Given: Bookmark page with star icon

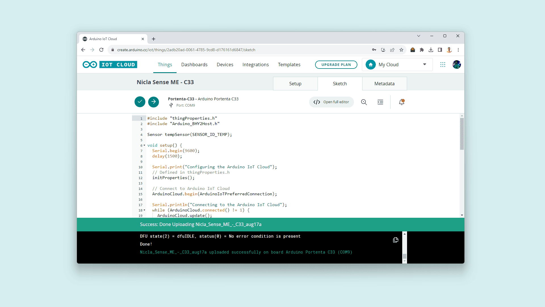Looking at the screenshot, I should (x=401, y=50).
